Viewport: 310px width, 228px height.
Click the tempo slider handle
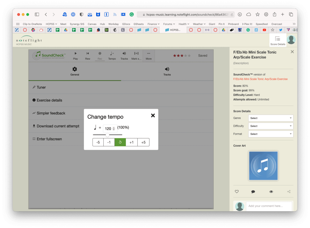point(107,135)
